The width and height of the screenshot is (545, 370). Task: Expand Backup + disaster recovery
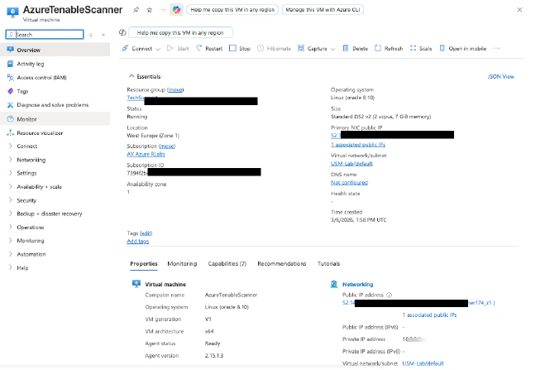tap(50, 214)
